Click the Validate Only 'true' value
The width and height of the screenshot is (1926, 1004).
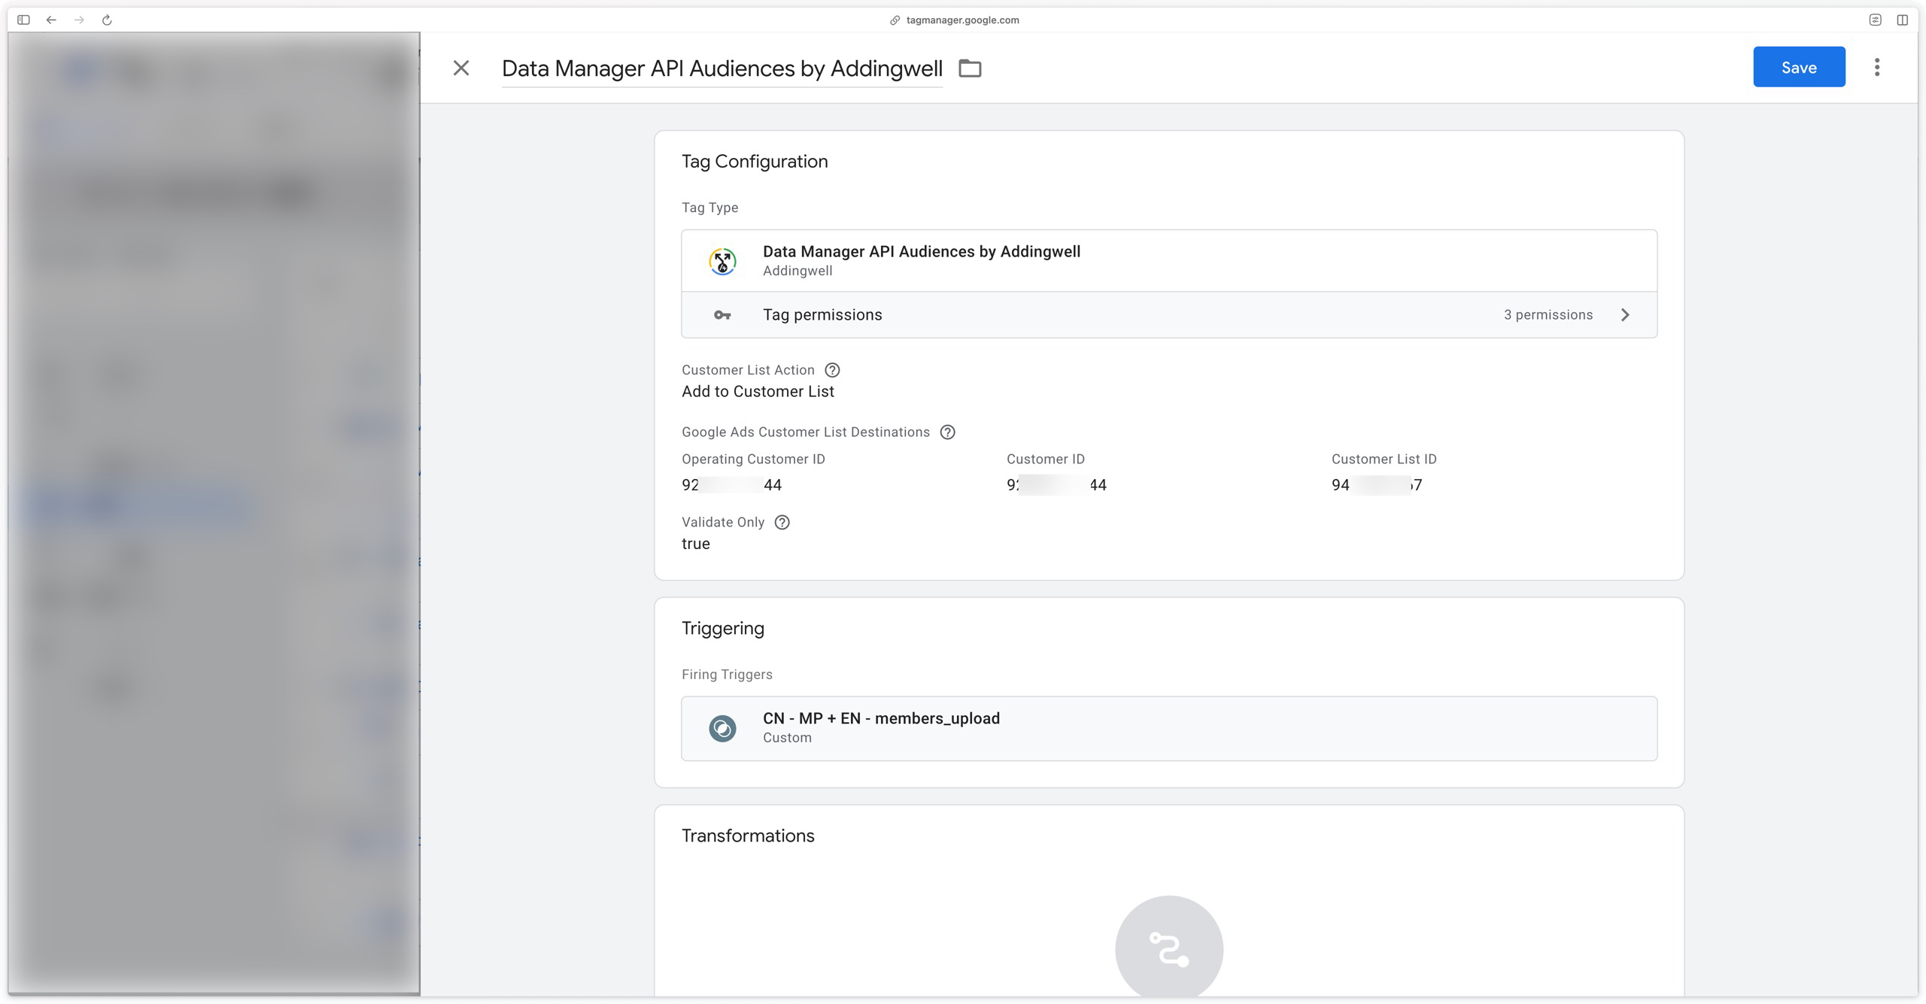(x=696, y=544)
